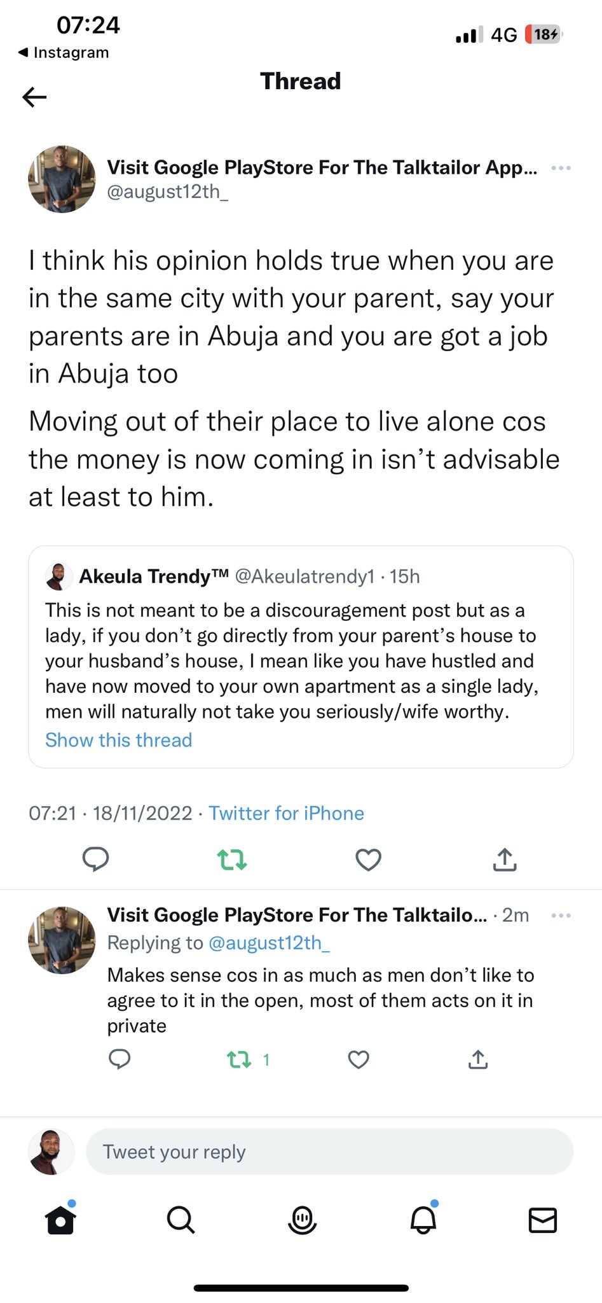Share the main tweet via share icon
The image size is (602, 1303).
tap(505, 860)
